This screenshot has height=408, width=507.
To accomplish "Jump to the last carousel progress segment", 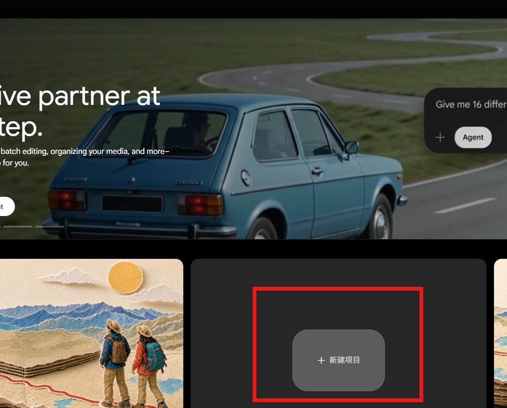I will pos(50,227).
